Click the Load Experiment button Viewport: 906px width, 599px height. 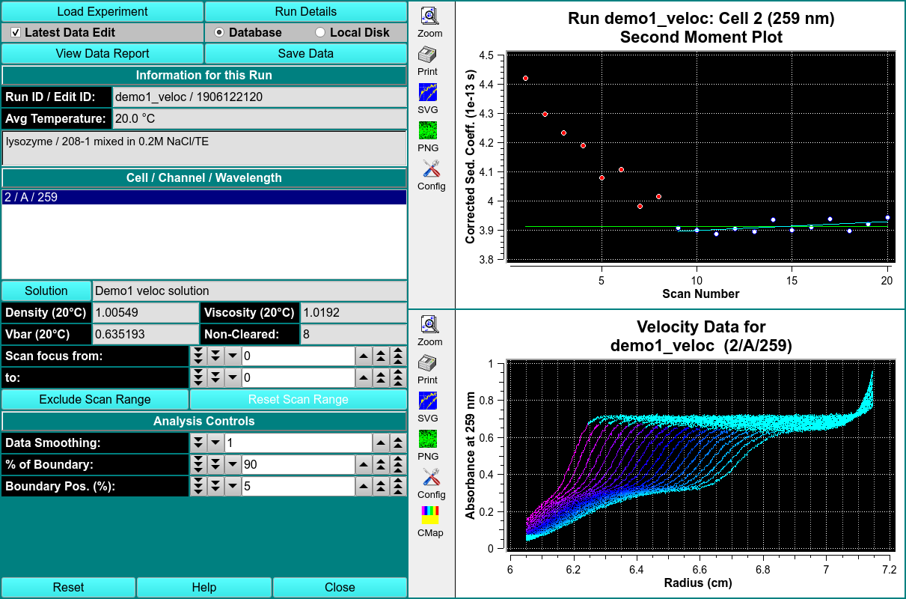tap(102, 12)
